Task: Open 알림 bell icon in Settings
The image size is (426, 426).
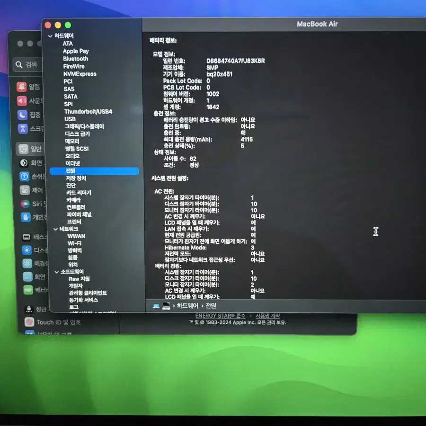Action: 21,87
